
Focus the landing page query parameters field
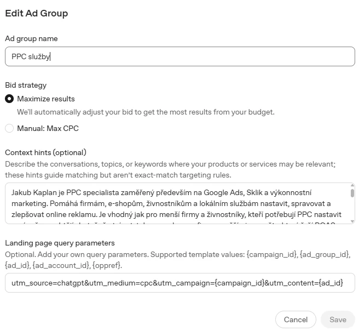coord(179,283)
